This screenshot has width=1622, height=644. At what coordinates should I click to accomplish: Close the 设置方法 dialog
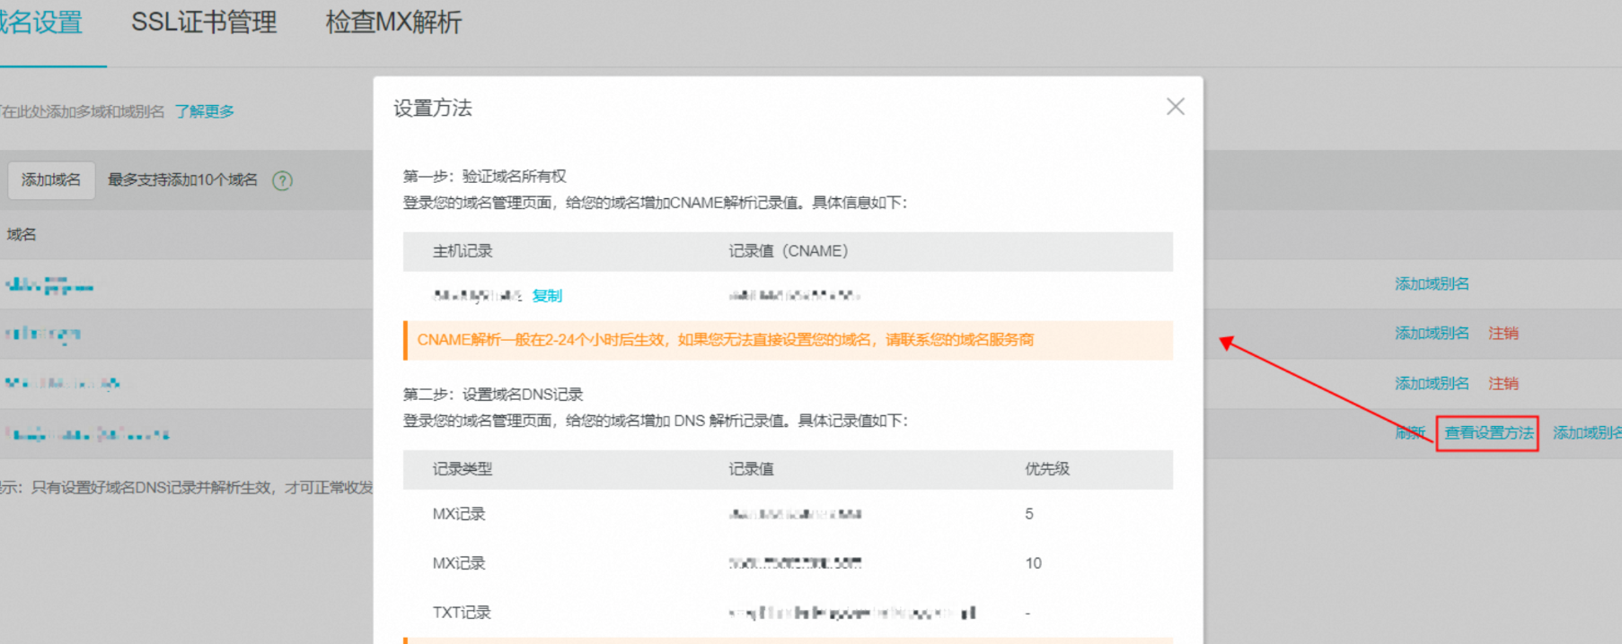1175,107
